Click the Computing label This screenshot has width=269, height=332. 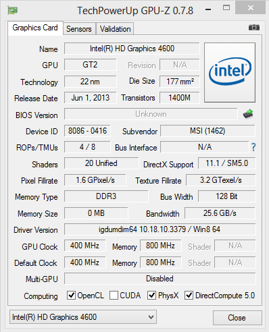click(x=41, y=296)
